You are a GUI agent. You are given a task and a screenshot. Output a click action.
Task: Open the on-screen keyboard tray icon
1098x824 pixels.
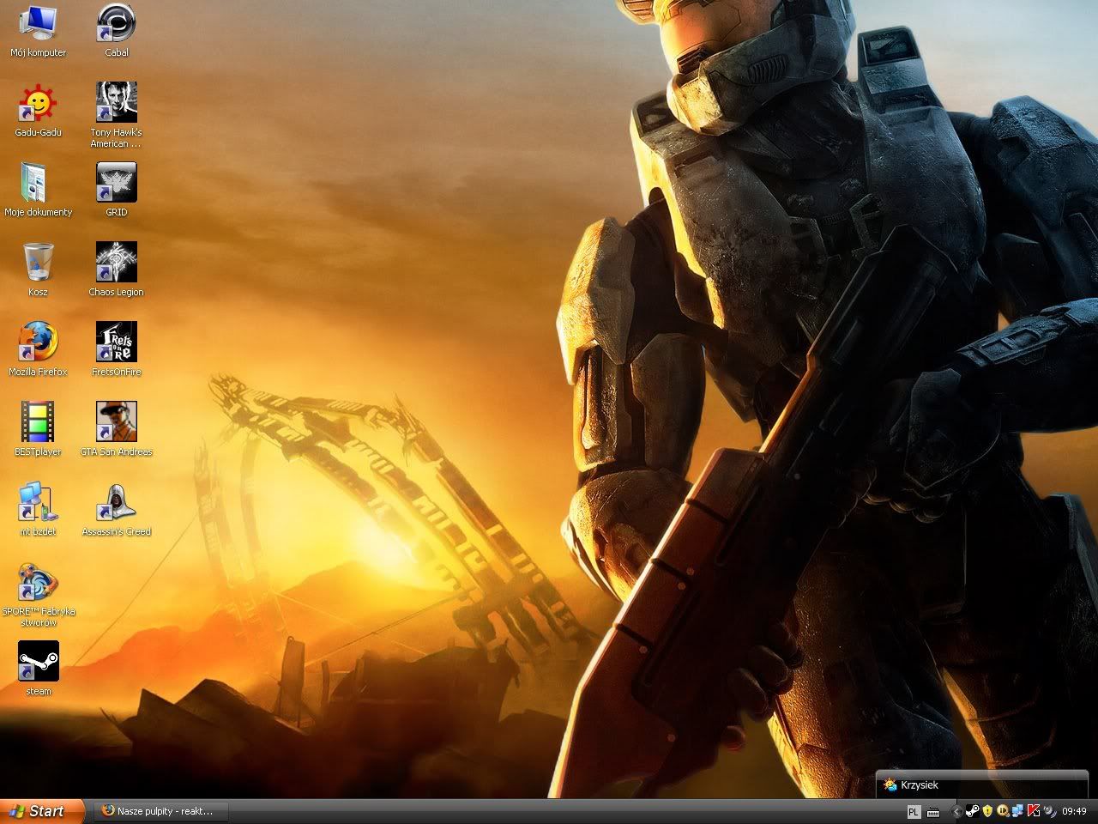click(x=933, y=811)
